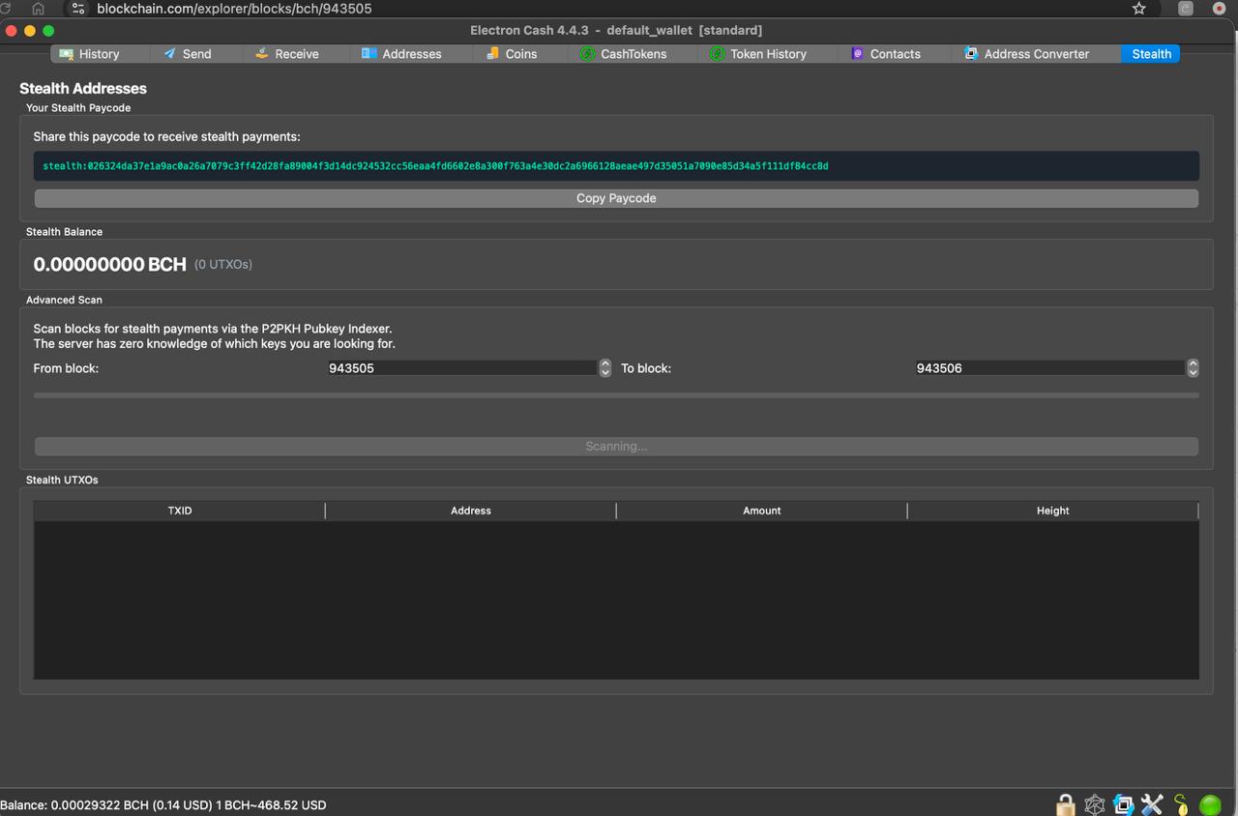The image size is (1238, 816).
Task: Click the From block number field
Action: point(461,368)
